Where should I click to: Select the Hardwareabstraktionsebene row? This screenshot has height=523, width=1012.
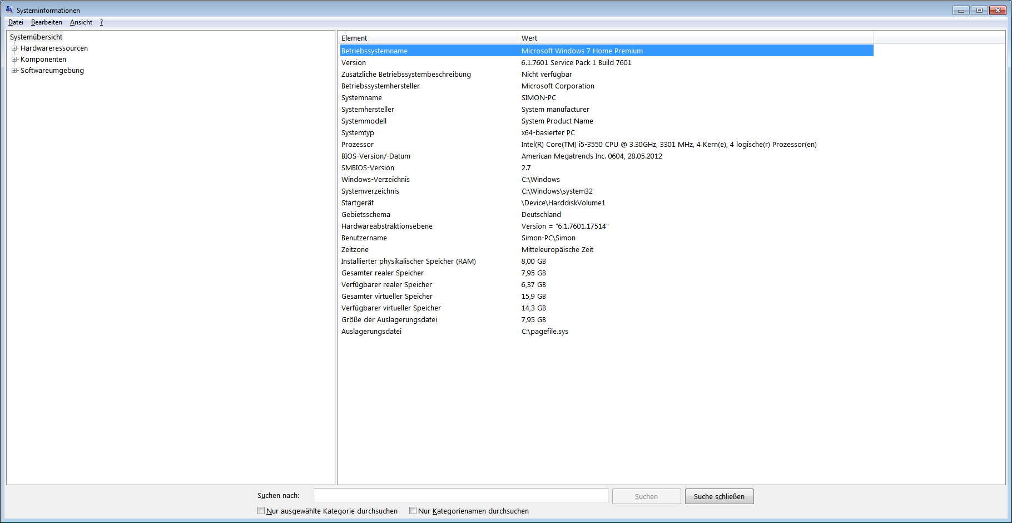tap(607, 226)
